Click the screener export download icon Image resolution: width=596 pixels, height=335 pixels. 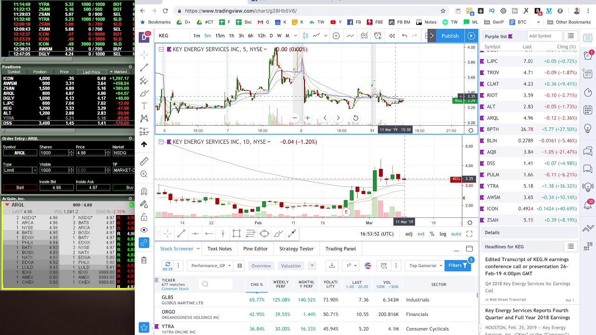tap(332, 266)
